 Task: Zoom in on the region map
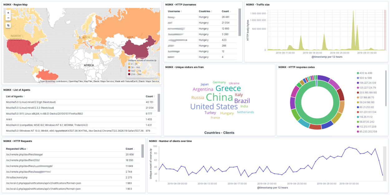point(8,13)
